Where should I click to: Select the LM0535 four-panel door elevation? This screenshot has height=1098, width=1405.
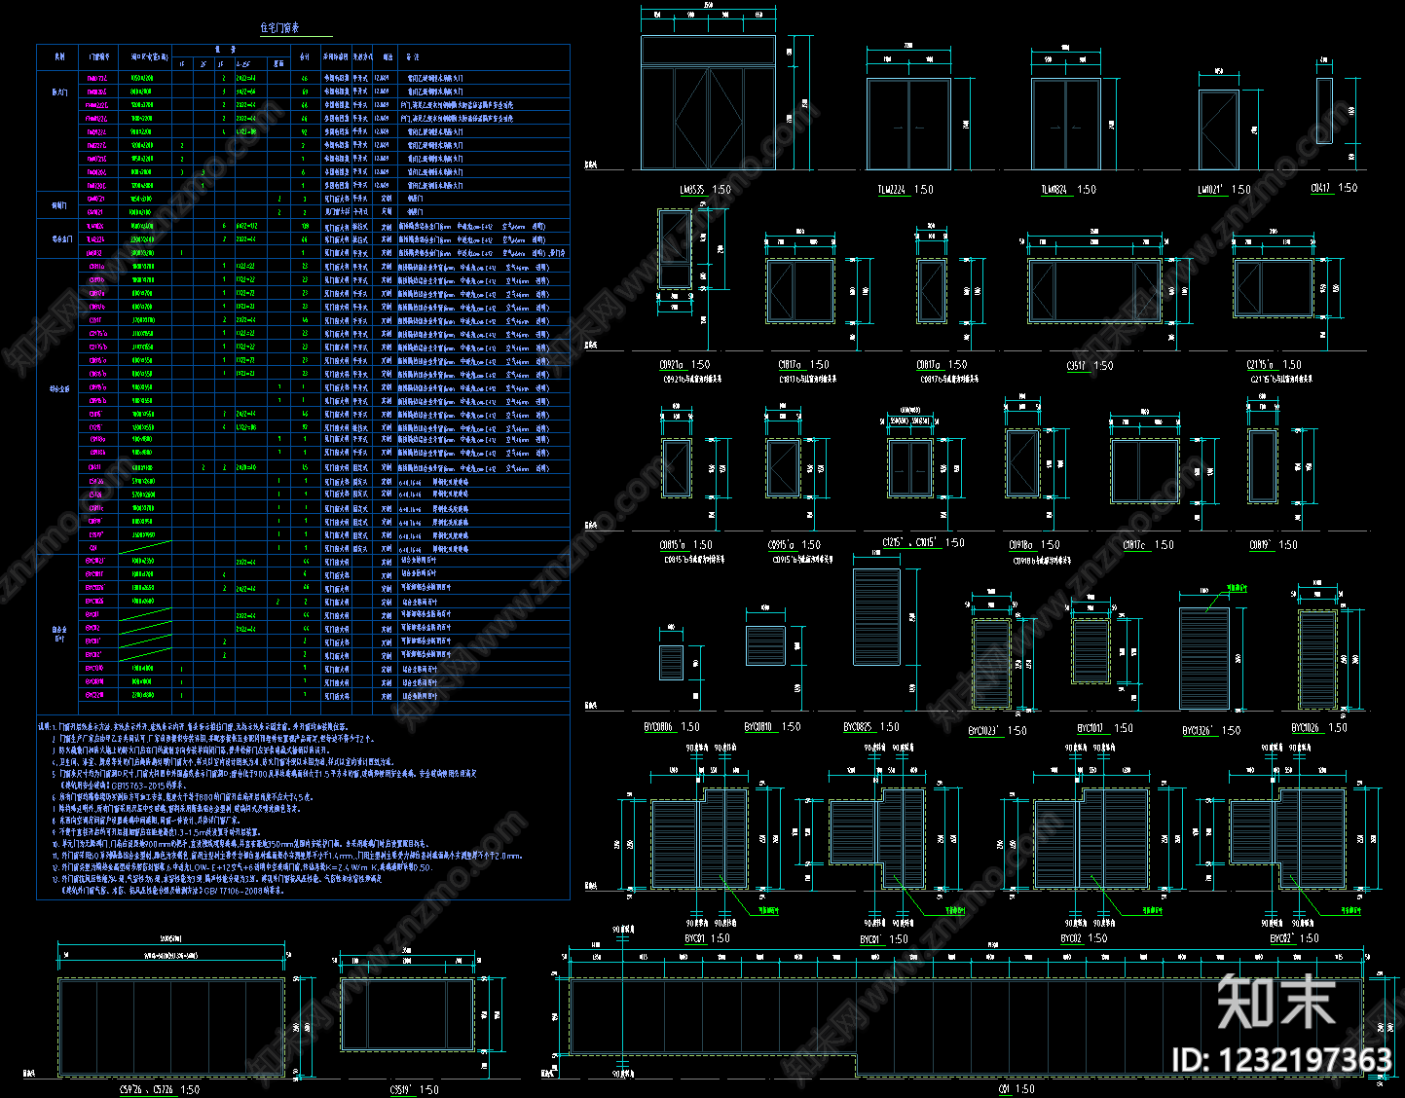708,102
